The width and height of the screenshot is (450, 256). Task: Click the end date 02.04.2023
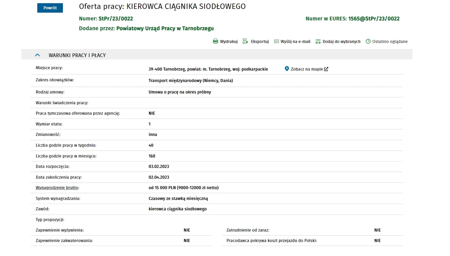[x=159, y=177]
